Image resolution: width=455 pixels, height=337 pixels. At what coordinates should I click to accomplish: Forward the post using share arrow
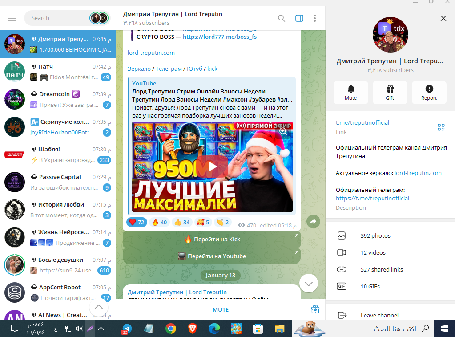[313, 222]
